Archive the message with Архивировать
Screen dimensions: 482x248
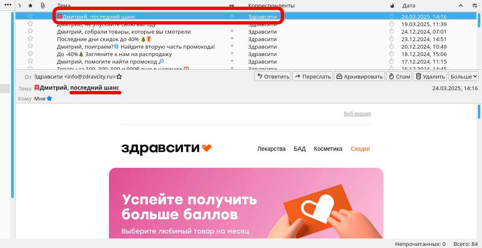pyautogui.click(x=359, y=76)
